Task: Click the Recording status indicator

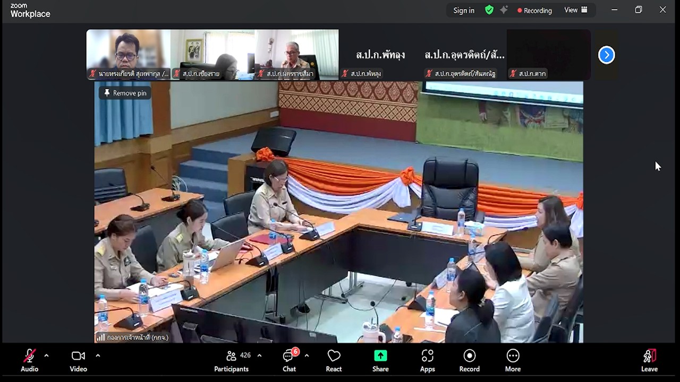Action: (534, 10)
